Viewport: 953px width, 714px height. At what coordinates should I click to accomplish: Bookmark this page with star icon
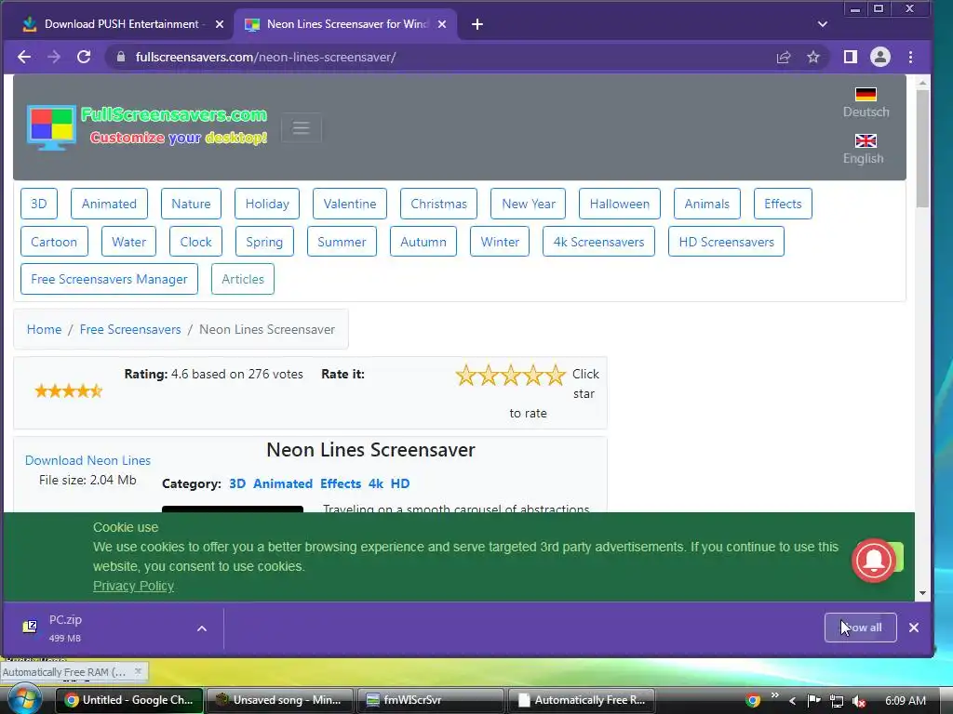(813, 57)
